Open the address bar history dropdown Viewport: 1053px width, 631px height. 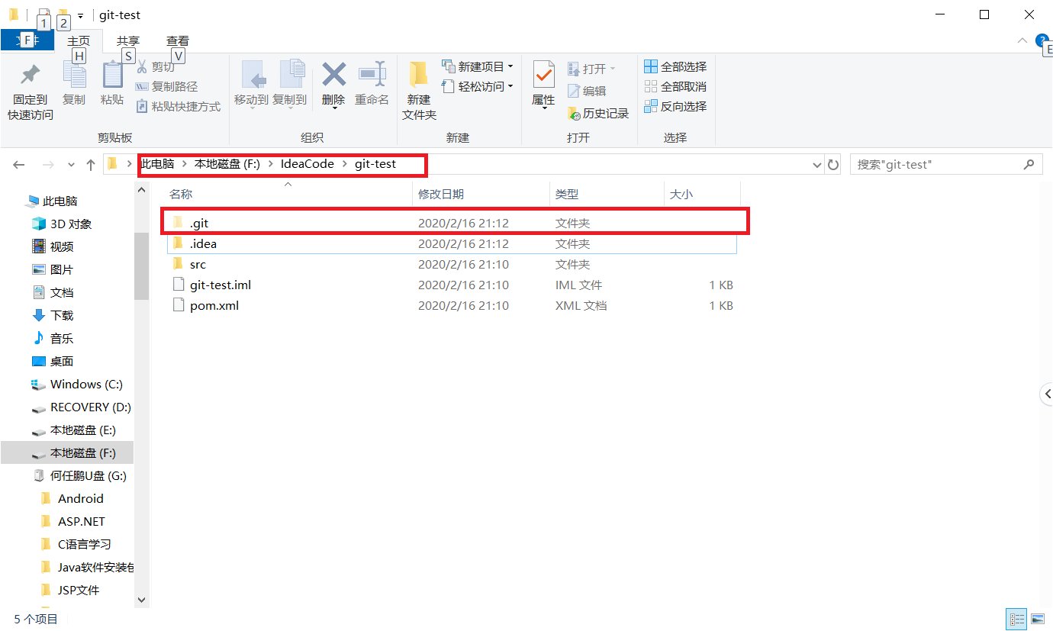click(x=816, y=164)
